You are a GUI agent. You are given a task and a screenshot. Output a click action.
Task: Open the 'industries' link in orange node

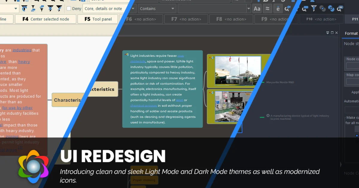[22, 50]
